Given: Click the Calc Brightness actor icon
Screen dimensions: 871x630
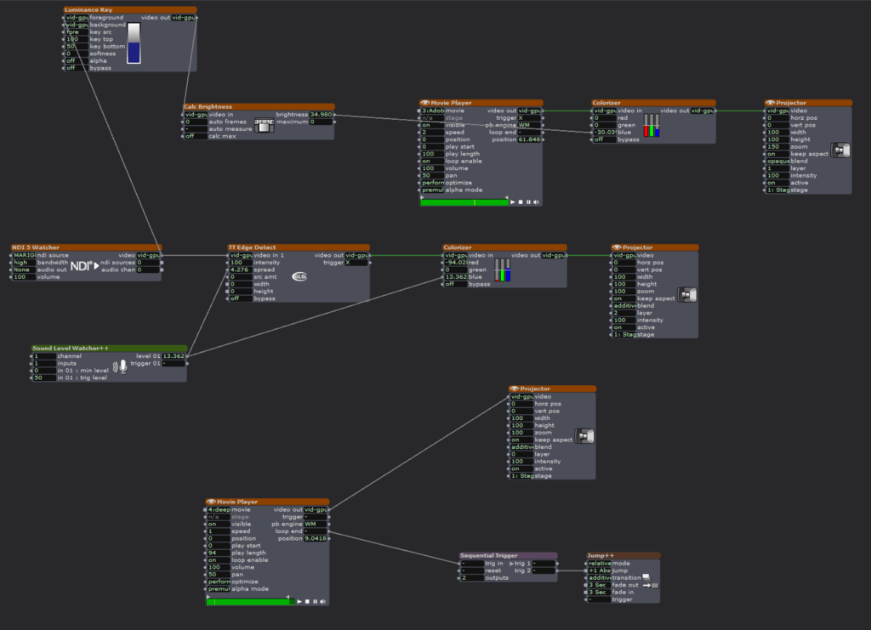Looking at the screenshot, I should point(265,126).
